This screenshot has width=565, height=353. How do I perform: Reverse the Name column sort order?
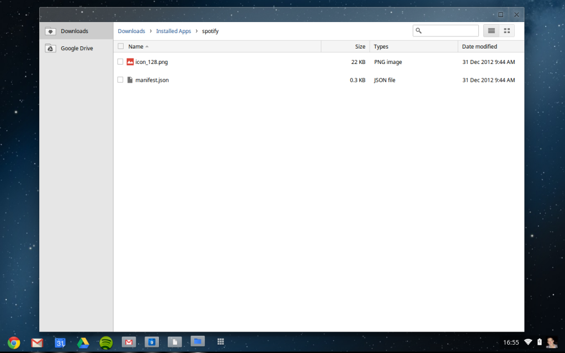[x=136, y=46]
